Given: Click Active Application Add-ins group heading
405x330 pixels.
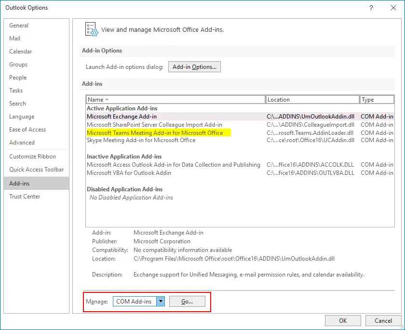Looking at the screenshot, I should coord(122,108).
